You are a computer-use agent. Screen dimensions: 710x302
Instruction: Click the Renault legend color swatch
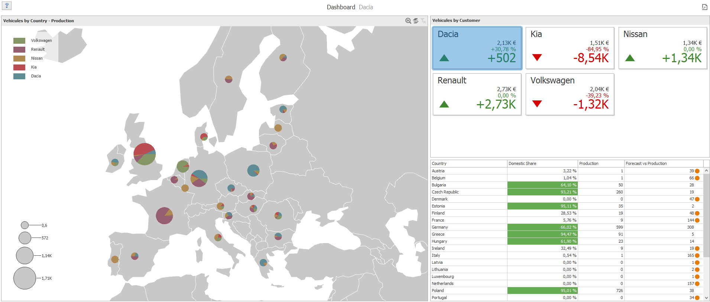(19, 50)
